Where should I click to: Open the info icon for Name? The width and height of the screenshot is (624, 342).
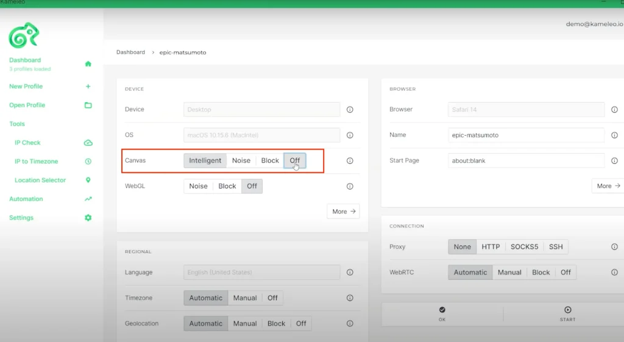pyautogui.click(x=614, y=135)
